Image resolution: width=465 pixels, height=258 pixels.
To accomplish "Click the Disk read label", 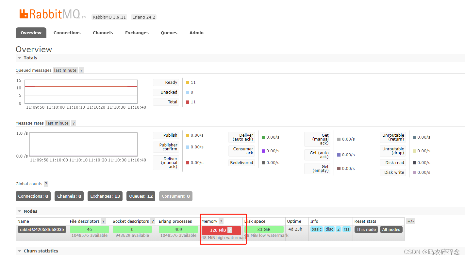I will pos(393,163).
